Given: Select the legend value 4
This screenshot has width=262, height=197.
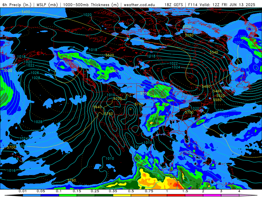Looking at the screenshot, I should pos(239,191).
